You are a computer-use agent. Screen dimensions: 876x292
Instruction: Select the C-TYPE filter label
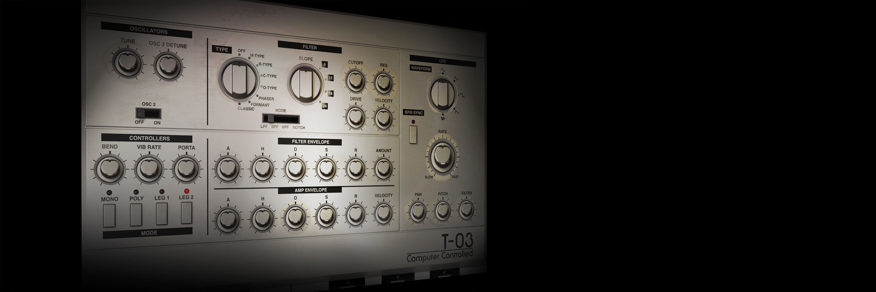270,76
